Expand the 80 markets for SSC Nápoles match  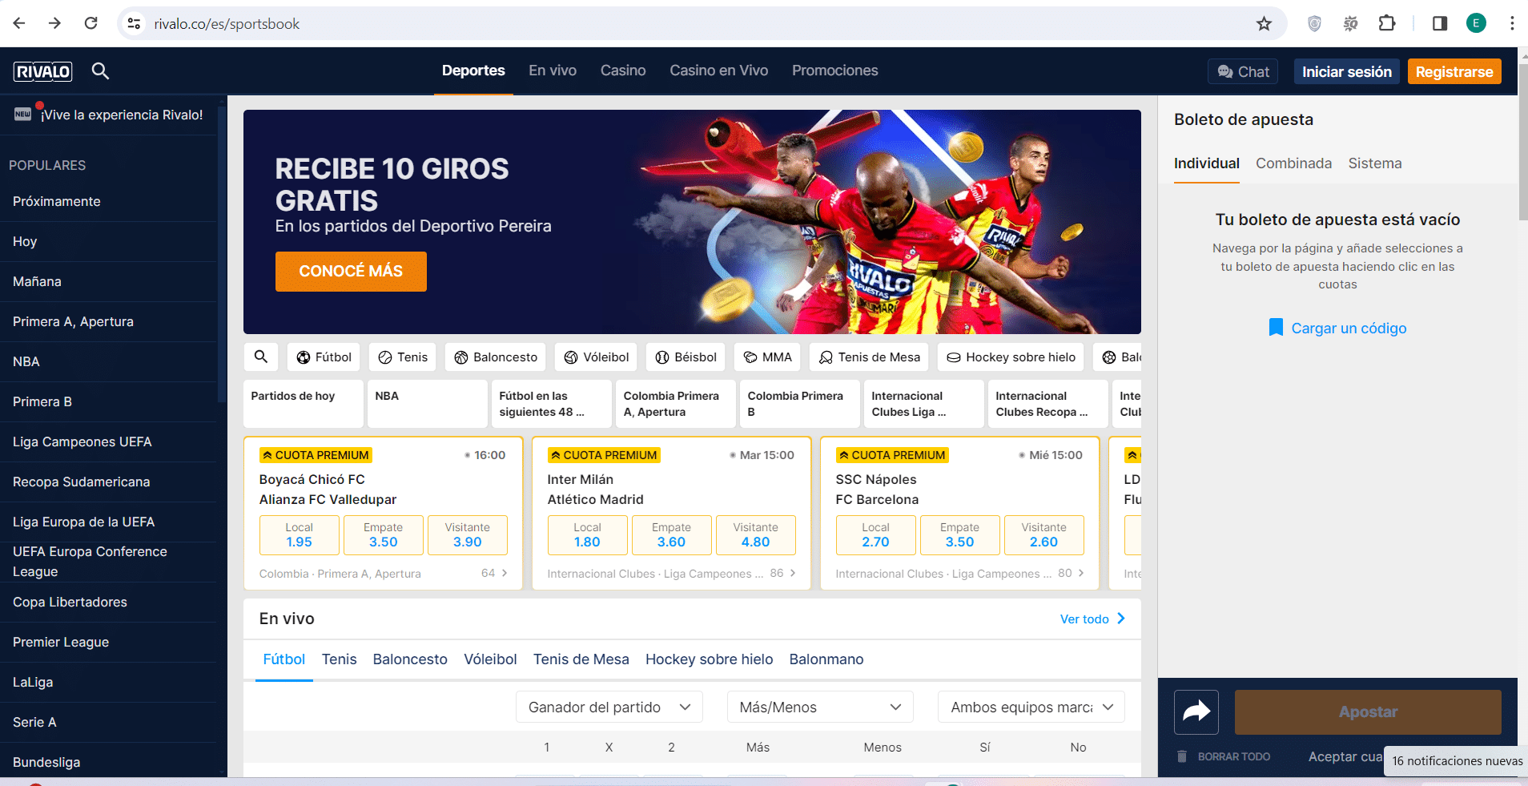click(1072, 573)
